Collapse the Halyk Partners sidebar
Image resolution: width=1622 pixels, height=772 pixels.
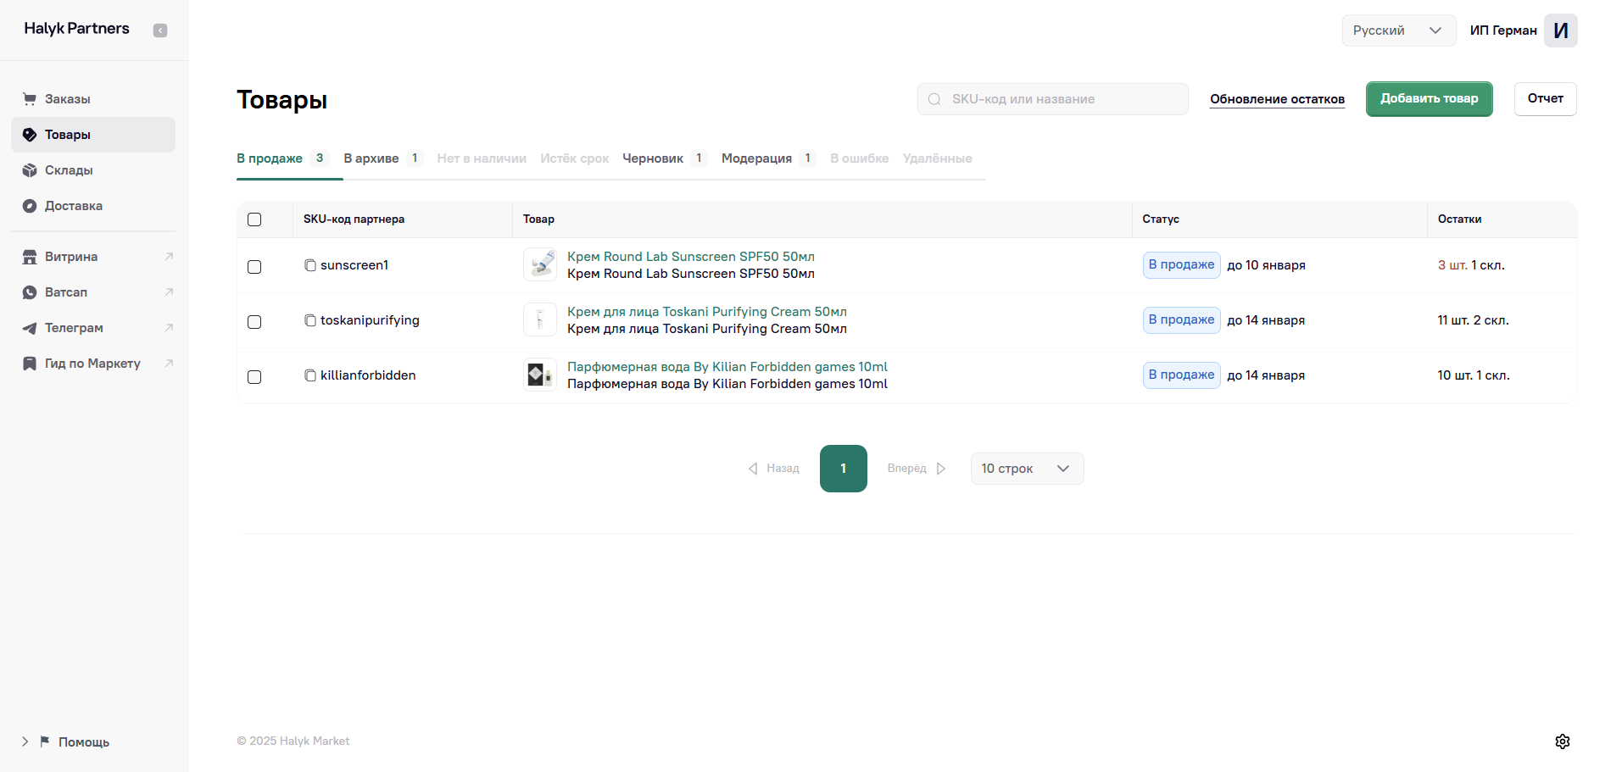point(160,31)
